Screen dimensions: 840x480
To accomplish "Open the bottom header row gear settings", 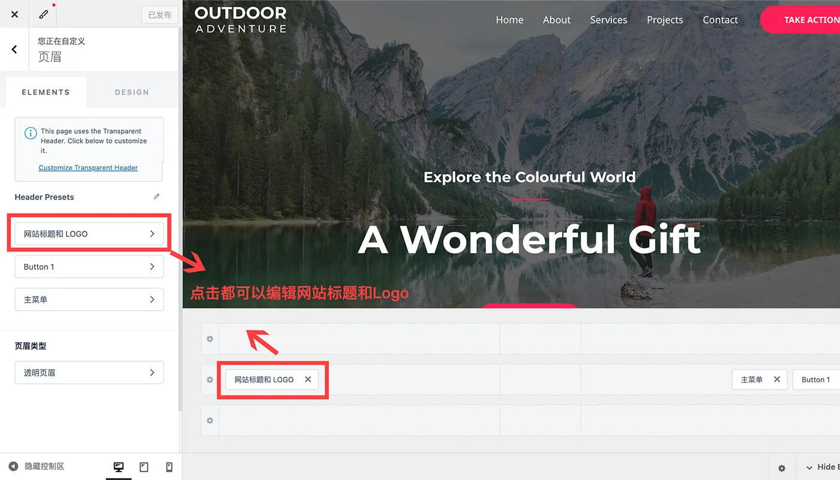I will pyautogui.click(x=210, y=421).
